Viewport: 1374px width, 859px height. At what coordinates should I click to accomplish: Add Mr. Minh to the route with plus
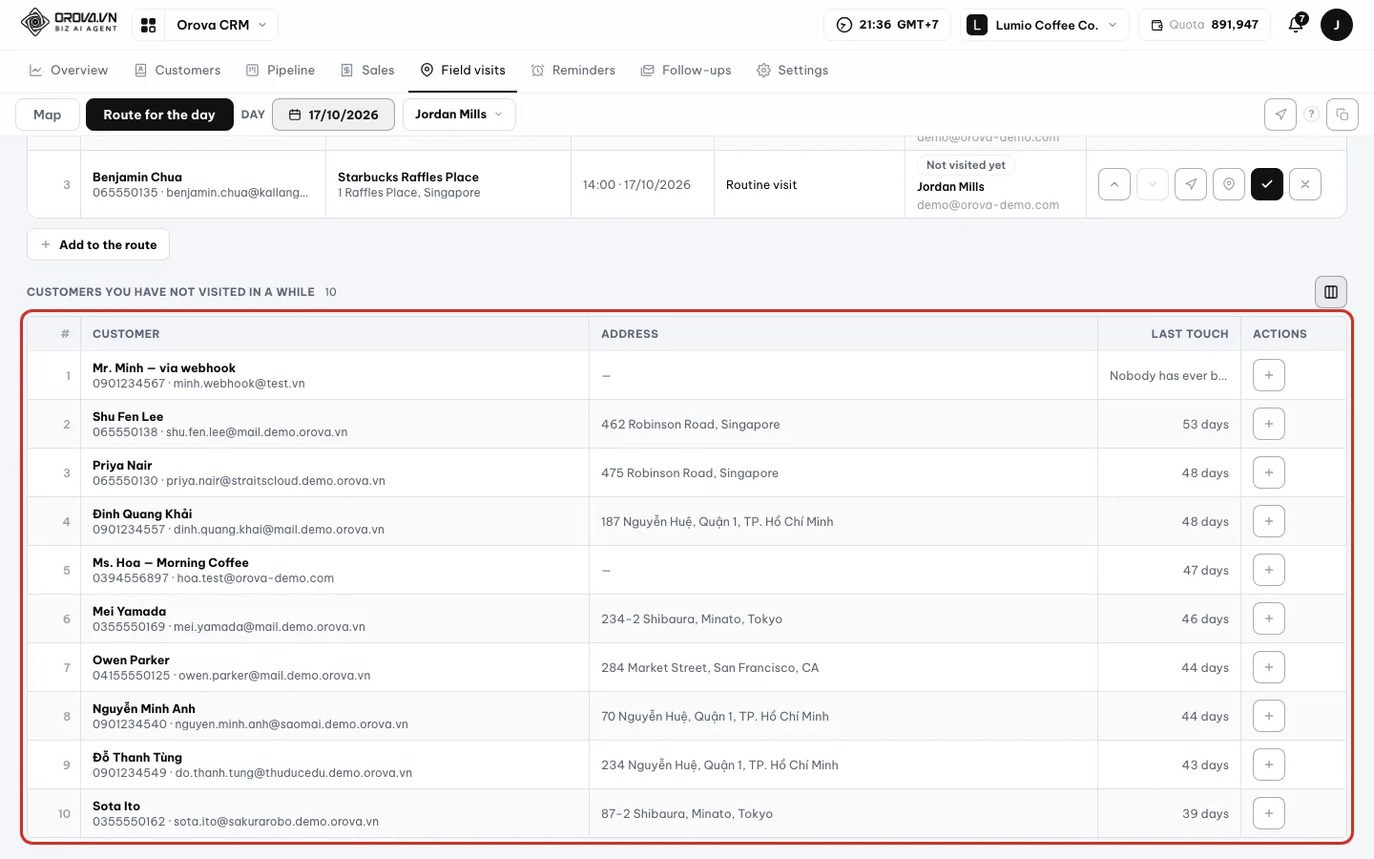[1269, 375]
